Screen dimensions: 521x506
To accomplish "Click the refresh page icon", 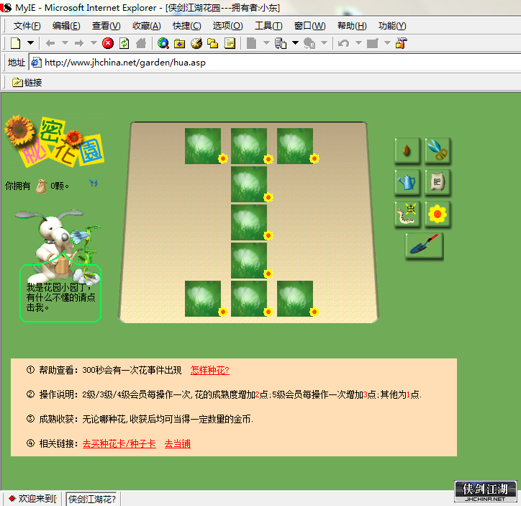I will (x=124, y=43).
